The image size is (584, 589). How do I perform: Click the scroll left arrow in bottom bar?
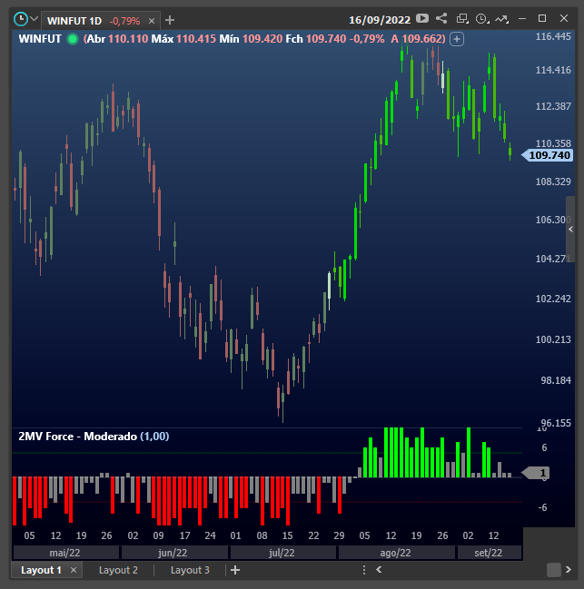tap(379, 570)
